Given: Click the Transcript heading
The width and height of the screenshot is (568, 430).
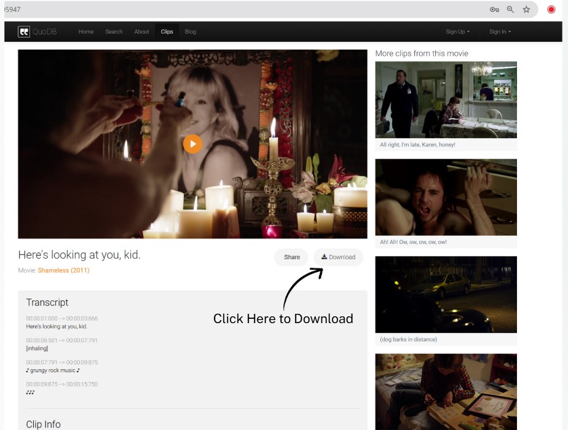Looking at the screenshot, I should (47, 302).
